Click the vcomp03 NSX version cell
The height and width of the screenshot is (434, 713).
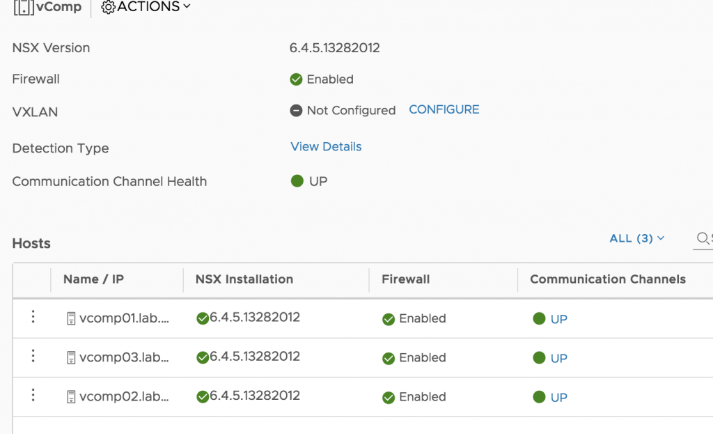[x=255, y=356]
